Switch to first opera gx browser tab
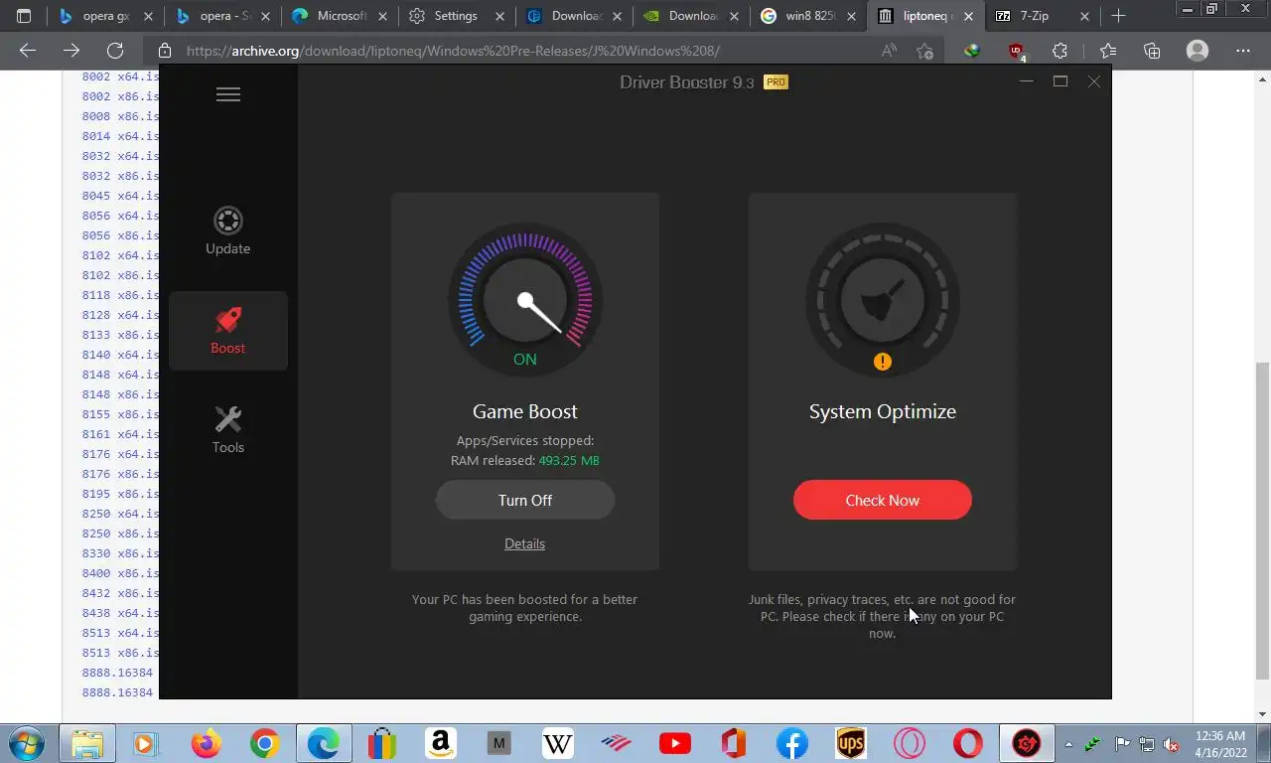1271x763 pixels. (105, 16)
